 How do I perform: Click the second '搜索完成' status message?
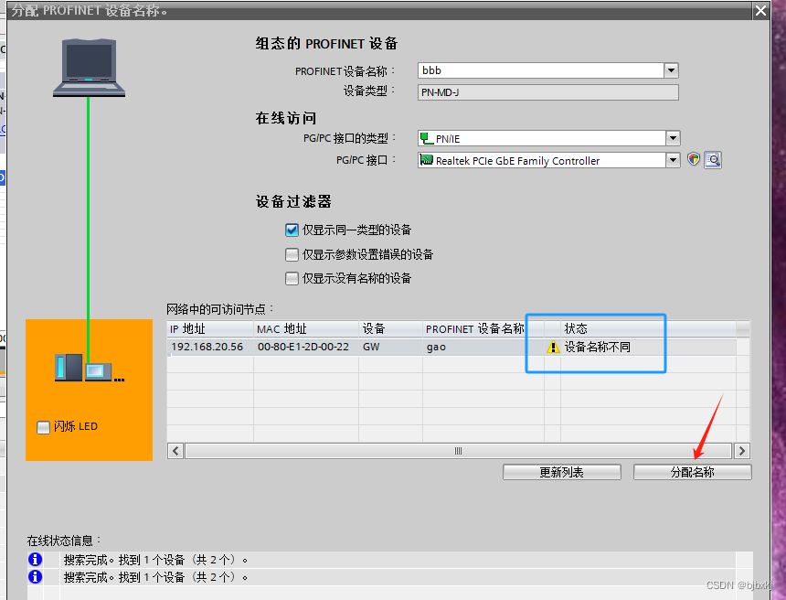pyautogui.click(x=155, y=577)
